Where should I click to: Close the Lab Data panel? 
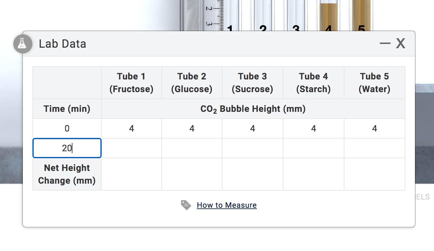pyautogui.click(x=401, y=43)
